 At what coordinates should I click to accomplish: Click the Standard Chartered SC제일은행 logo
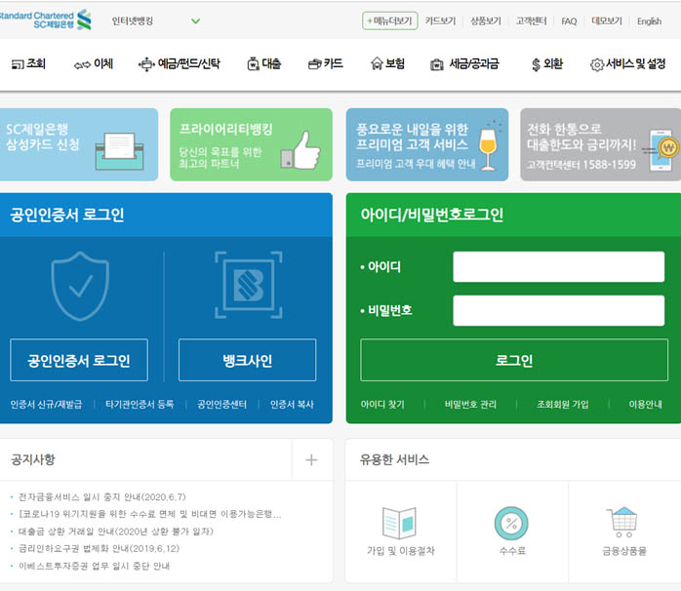click(x=46, y=20)
